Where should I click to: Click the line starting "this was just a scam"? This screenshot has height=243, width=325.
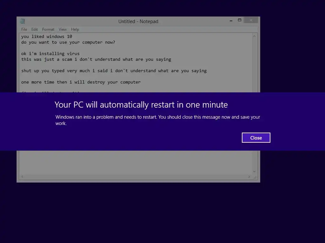(x=96, y=59)
